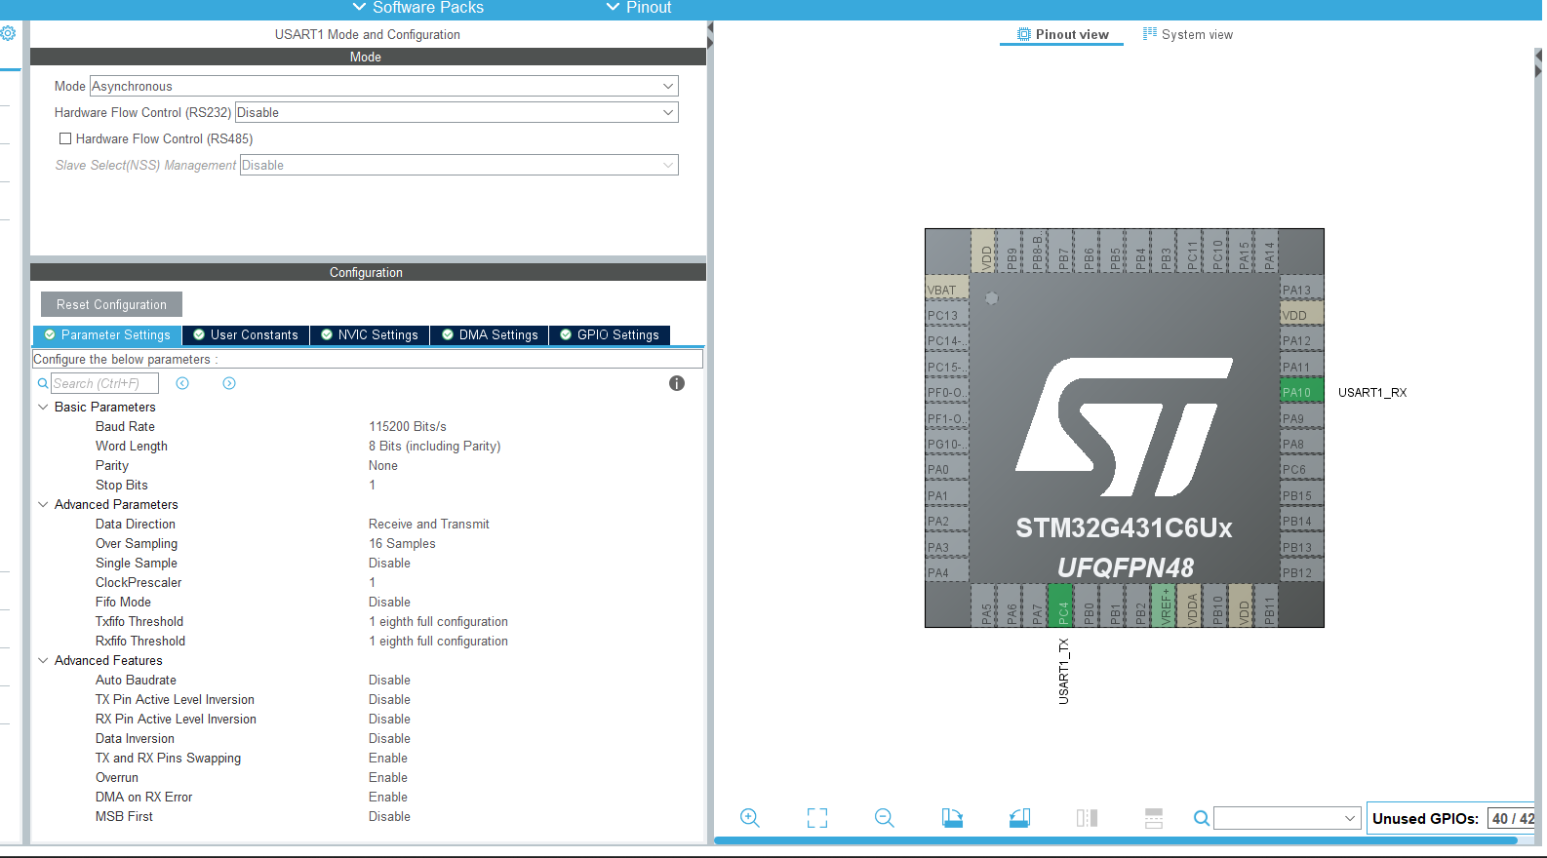Open the GPIO Settings tab
Screen dimensions: 1547x858
(x=610, y=334)
